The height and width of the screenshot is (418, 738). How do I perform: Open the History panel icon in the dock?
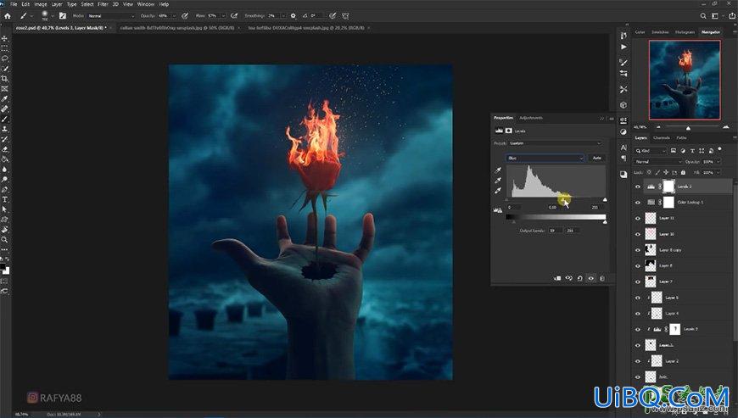[x=623, y=36]
